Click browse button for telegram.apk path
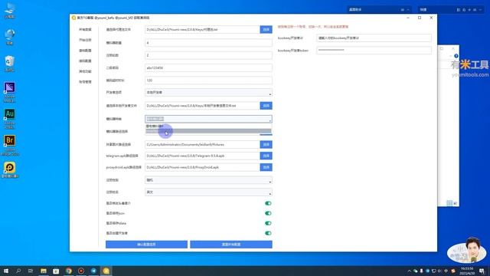490x276 pixels. tap(266, 156)
